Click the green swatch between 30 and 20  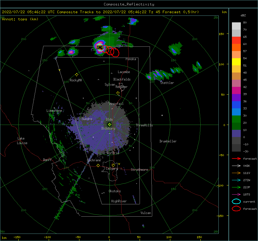(x=236, y=119)
